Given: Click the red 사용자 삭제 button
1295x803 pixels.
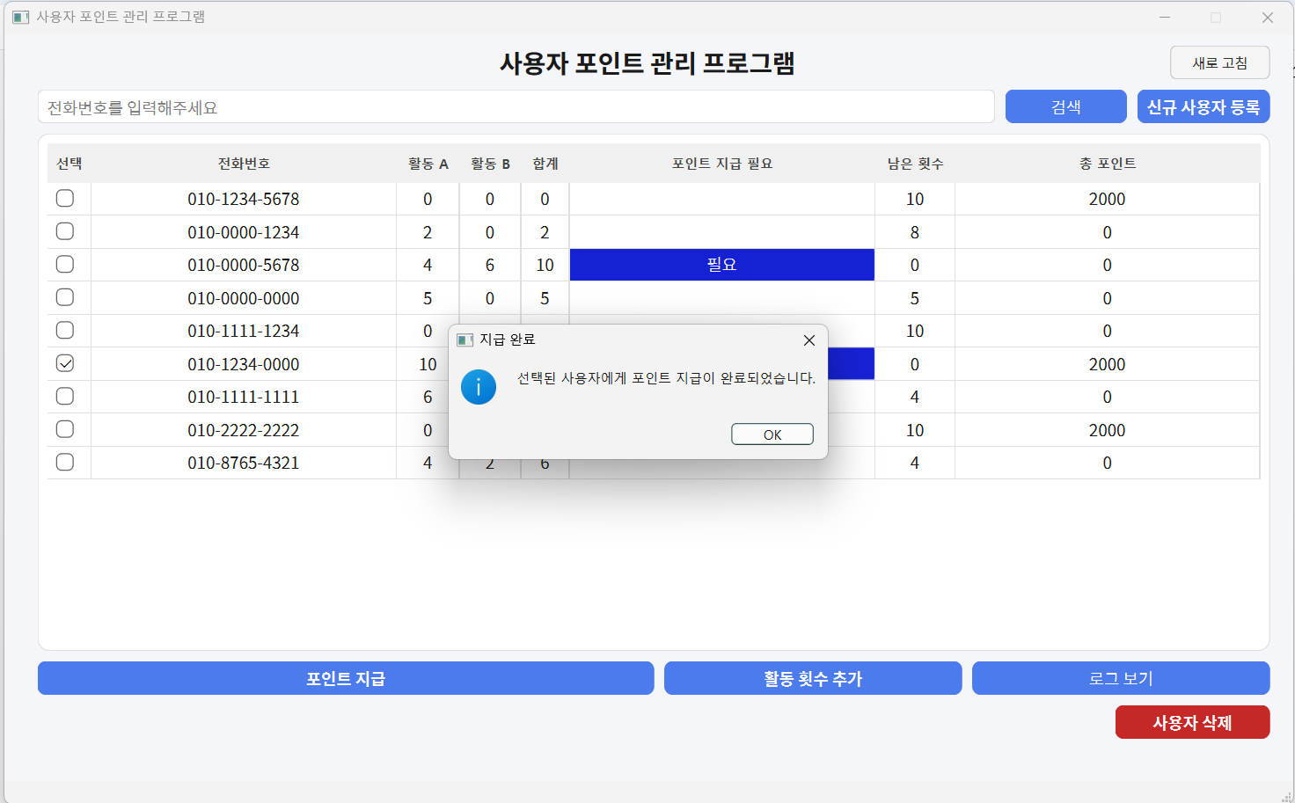Looking at the screenshot, I should [x=1192, y=722].
